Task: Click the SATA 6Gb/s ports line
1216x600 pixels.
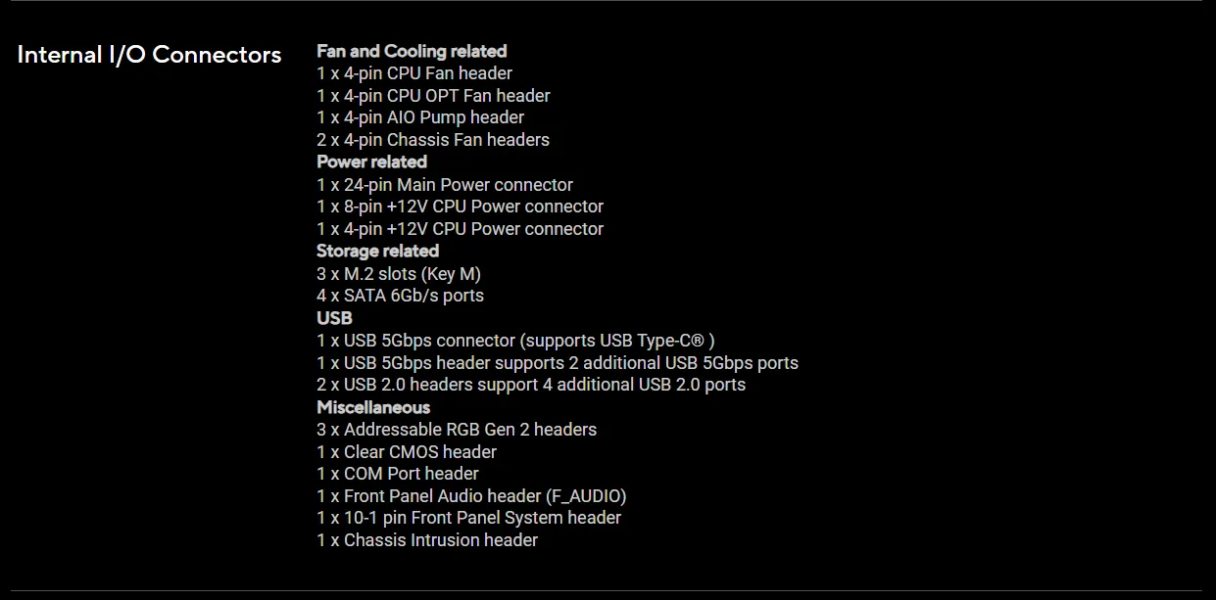Action: (400, 296)
